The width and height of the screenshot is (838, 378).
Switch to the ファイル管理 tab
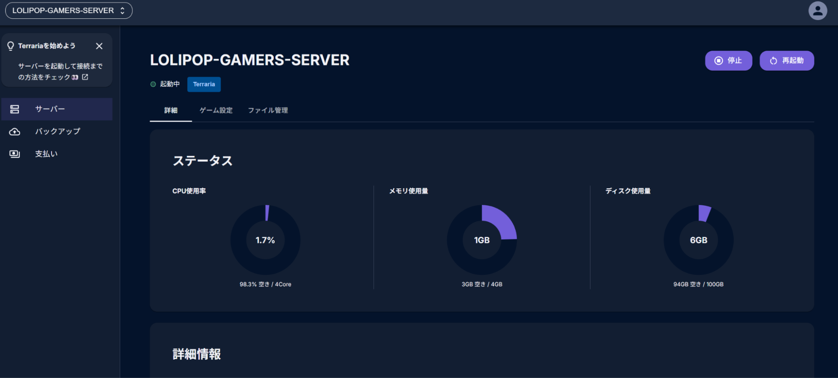click(x=268, y=110)
